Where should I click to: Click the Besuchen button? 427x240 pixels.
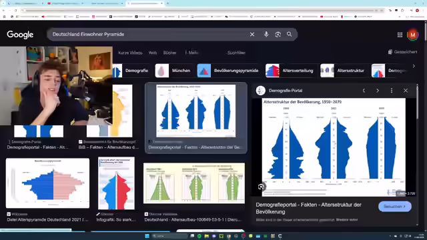(394, 207)
